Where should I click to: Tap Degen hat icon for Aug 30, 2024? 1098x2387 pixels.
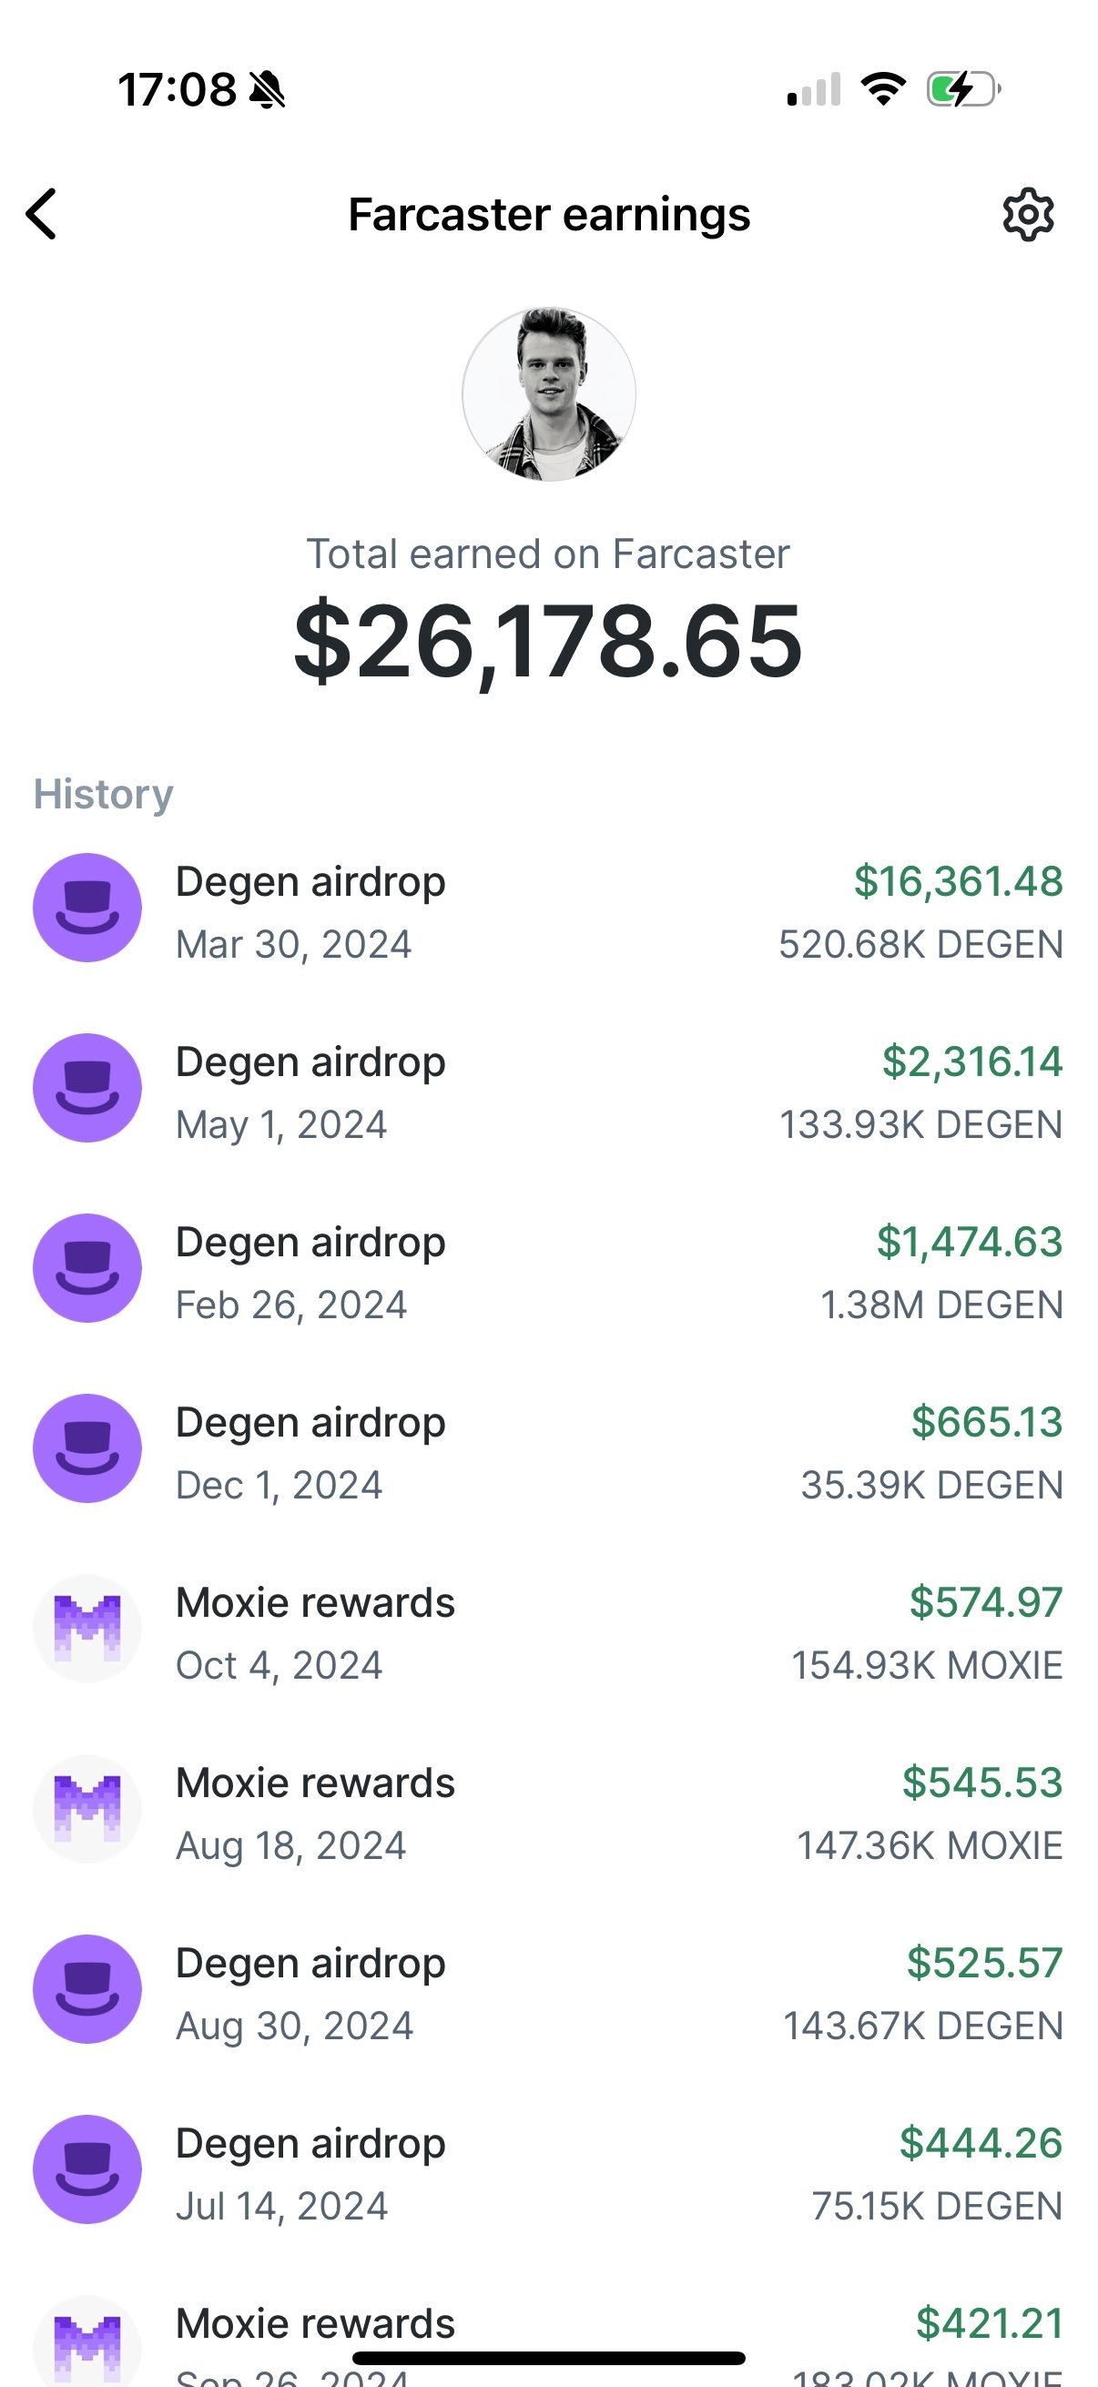pos(87,1988)
